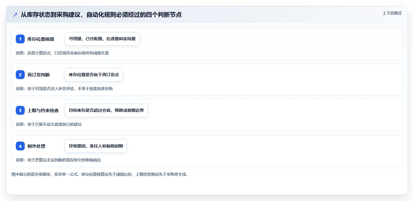Click the 目标库存是否超过仓容、预算或效期边界 chip
414x201 pixels.
click(106, 110)
